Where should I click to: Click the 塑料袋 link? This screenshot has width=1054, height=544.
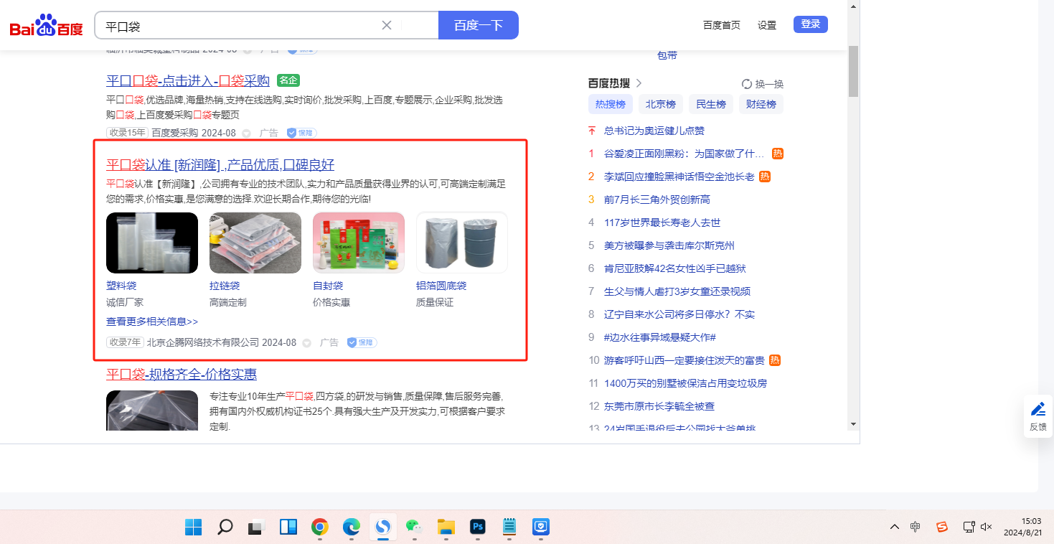click(121, 286)
